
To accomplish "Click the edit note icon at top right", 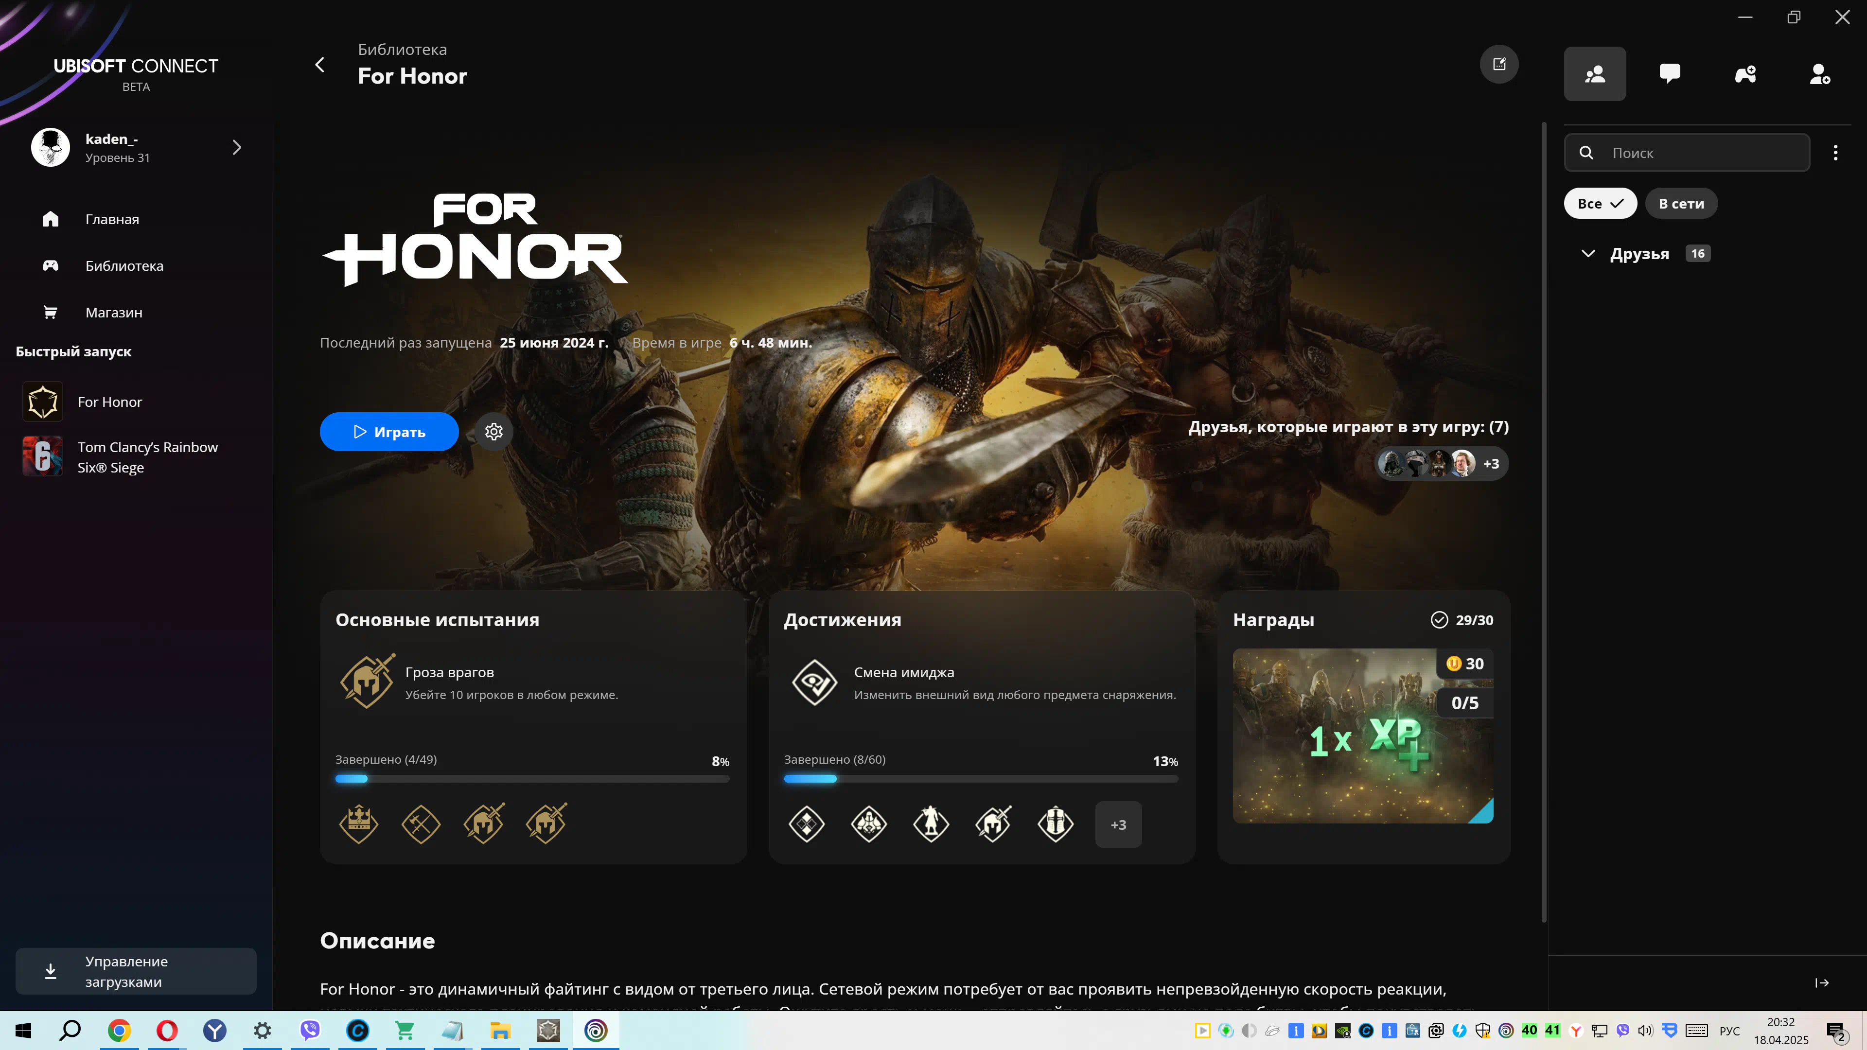I will click(x=1499, y=65).
